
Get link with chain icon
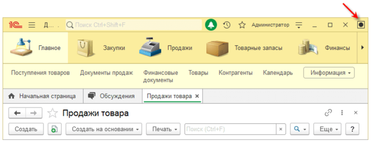click(328, 112)
